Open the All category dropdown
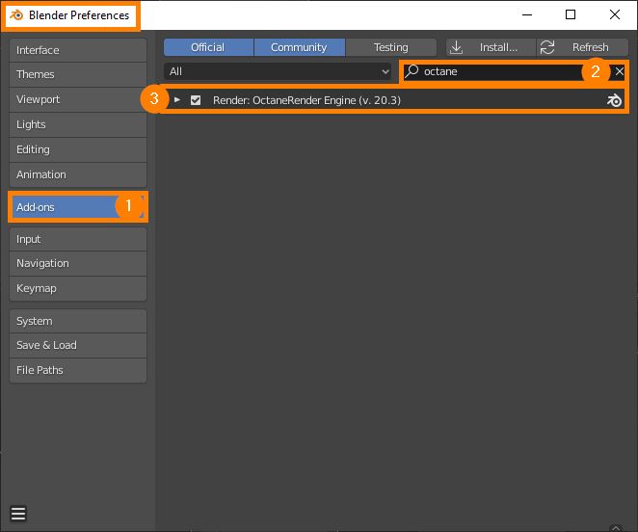This screenshot has height=532, width=638. pos(278,71)
